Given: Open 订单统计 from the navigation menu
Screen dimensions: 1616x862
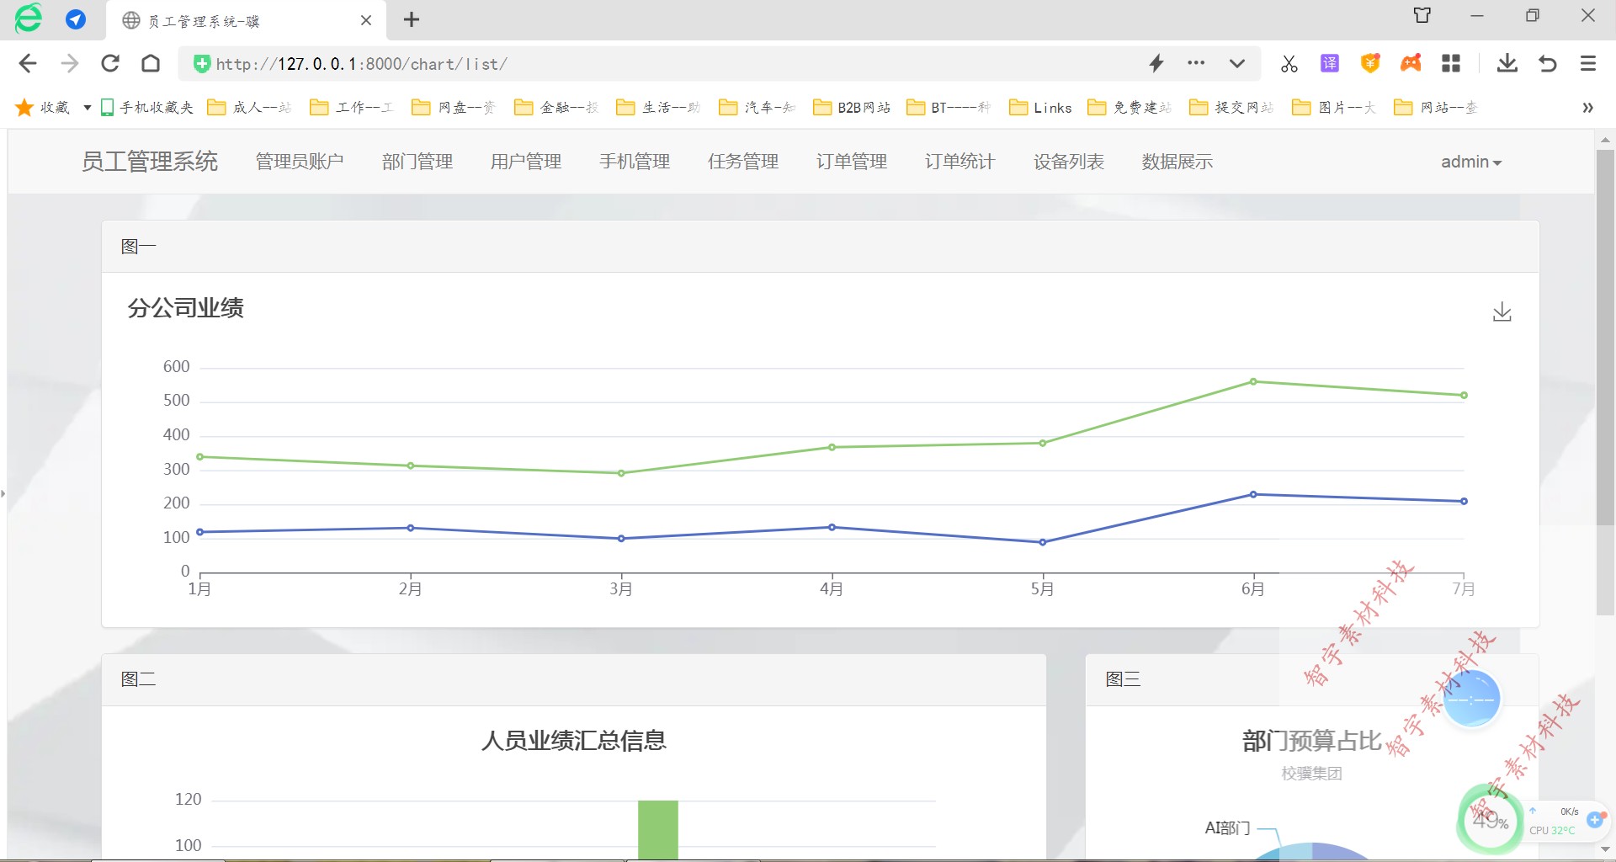Looking at the screenshot, I should pyautogui.click(x=959, y=162).
